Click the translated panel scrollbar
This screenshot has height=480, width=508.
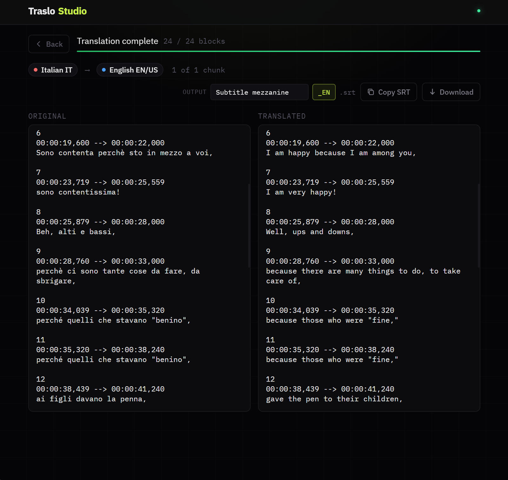click(x=479, y=226)
